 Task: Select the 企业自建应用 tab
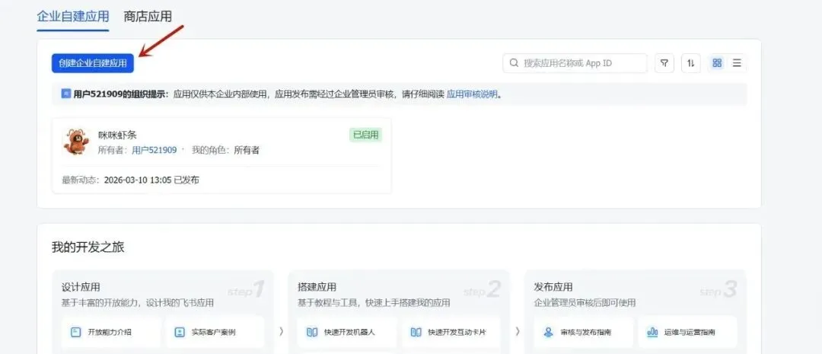coord(73,16)
